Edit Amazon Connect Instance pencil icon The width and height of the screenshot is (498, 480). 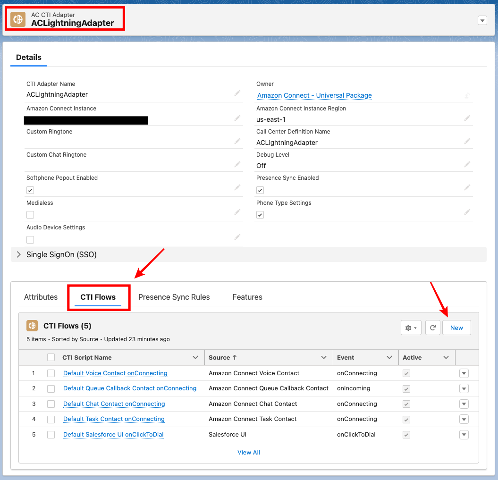(x=237, y=118)
